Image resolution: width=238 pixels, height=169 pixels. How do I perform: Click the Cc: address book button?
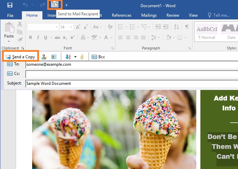(x=13, y=74)
